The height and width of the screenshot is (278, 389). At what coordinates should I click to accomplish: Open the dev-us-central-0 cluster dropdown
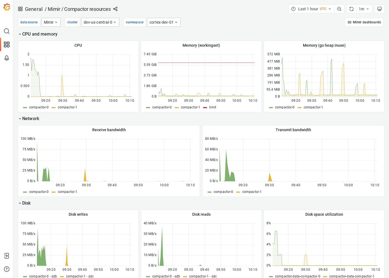(100, 22)
